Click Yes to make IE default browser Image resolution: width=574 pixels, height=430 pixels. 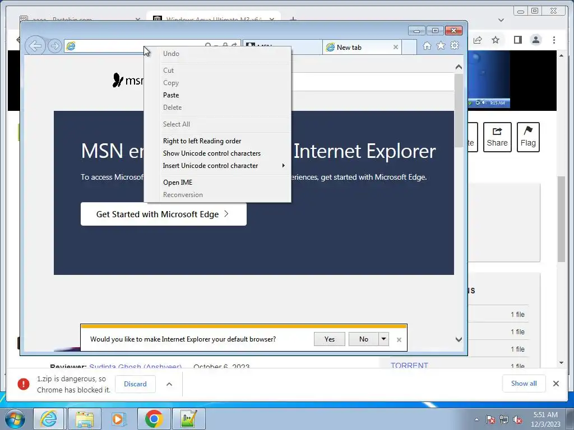[x=330, y=339]
